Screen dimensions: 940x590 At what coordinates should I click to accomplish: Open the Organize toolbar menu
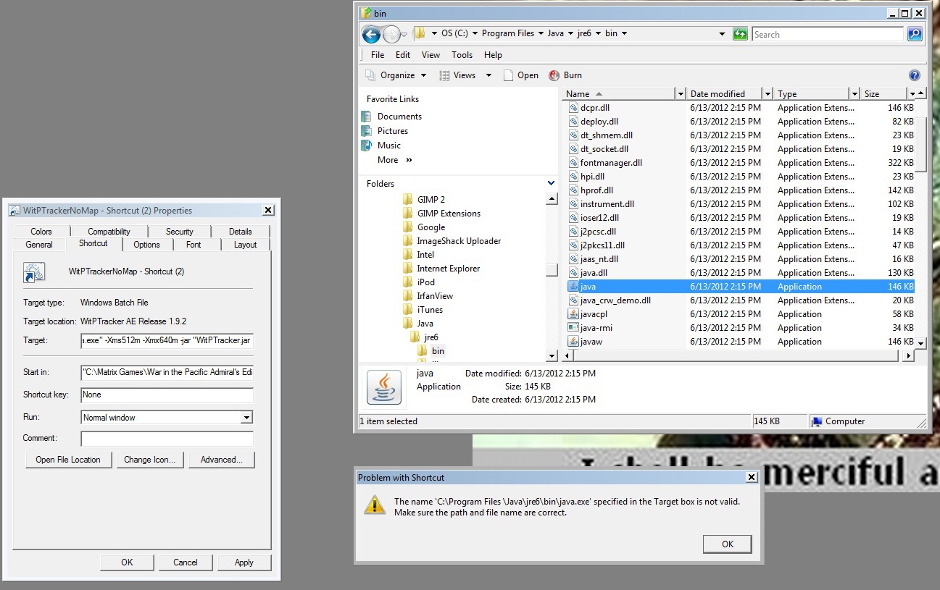396,75
